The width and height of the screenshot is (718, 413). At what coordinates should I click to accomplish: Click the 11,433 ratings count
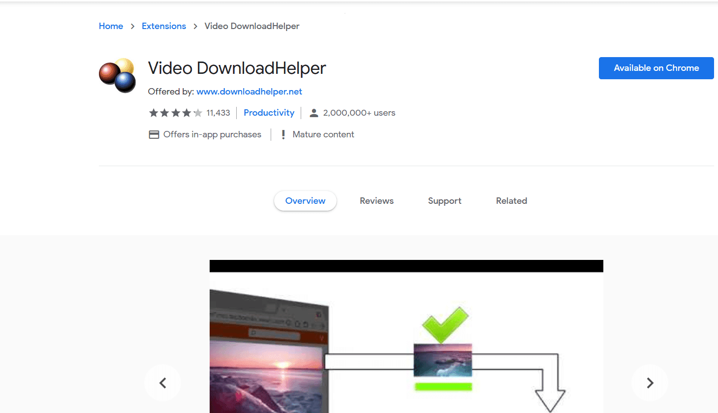218,113
